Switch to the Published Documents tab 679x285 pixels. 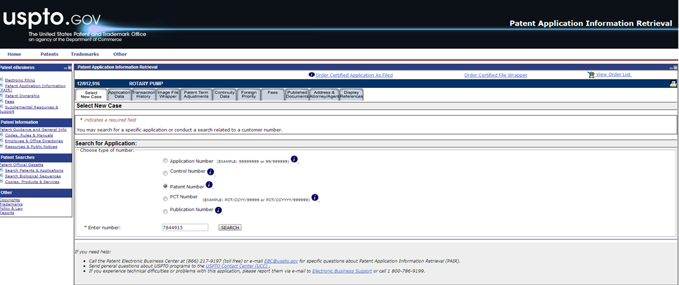tap(297, 95)
